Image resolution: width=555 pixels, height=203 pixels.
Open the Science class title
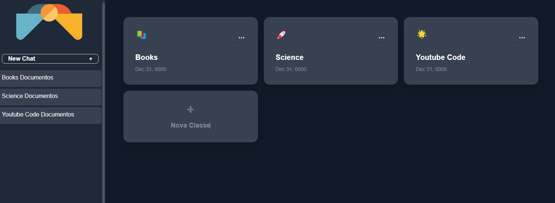point(289,57)
